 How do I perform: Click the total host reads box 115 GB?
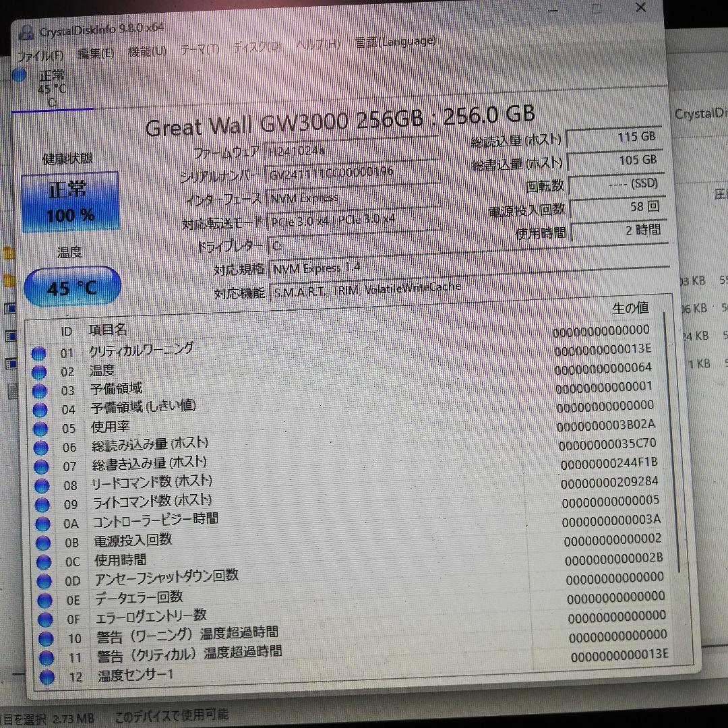click(x=614, y=138)
